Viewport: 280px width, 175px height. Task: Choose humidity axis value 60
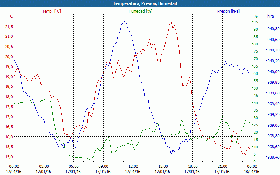click(256, 73)
